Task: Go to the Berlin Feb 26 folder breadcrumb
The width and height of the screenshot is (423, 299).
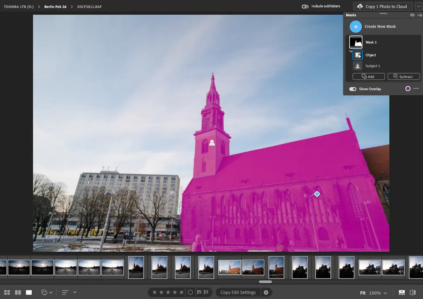Action: coord(55,7)
